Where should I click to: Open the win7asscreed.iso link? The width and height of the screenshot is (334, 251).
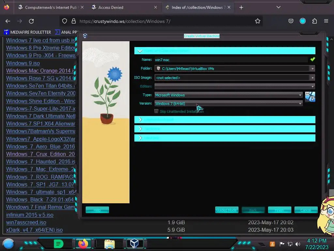(x=26, y=222)
